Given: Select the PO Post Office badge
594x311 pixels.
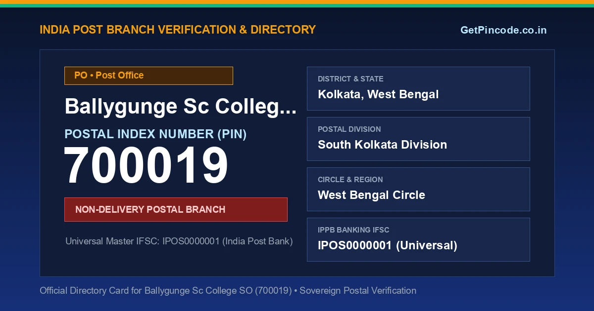Looking at the screenshot, I should (148, 76).
